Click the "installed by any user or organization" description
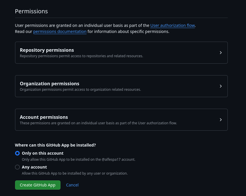Screen dimensions: 246x196 tap(75, 173)
